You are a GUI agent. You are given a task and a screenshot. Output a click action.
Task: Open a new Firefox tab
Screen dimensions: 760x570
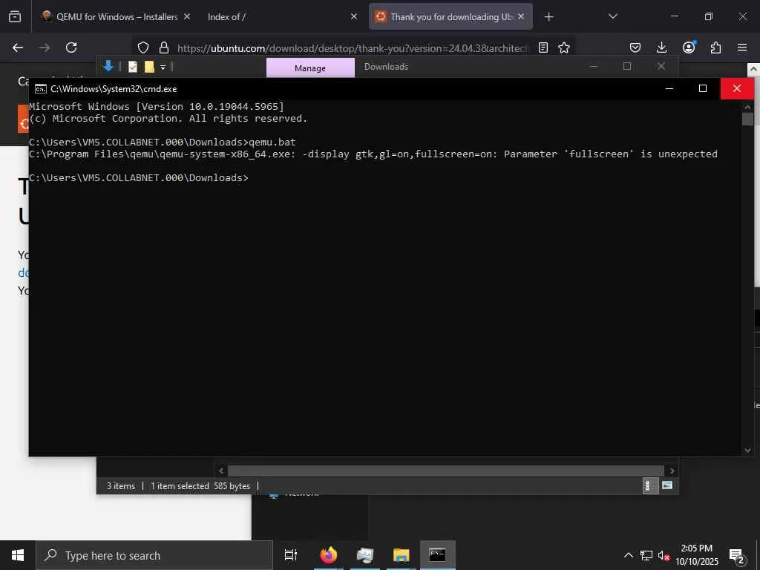coord(548,17)
